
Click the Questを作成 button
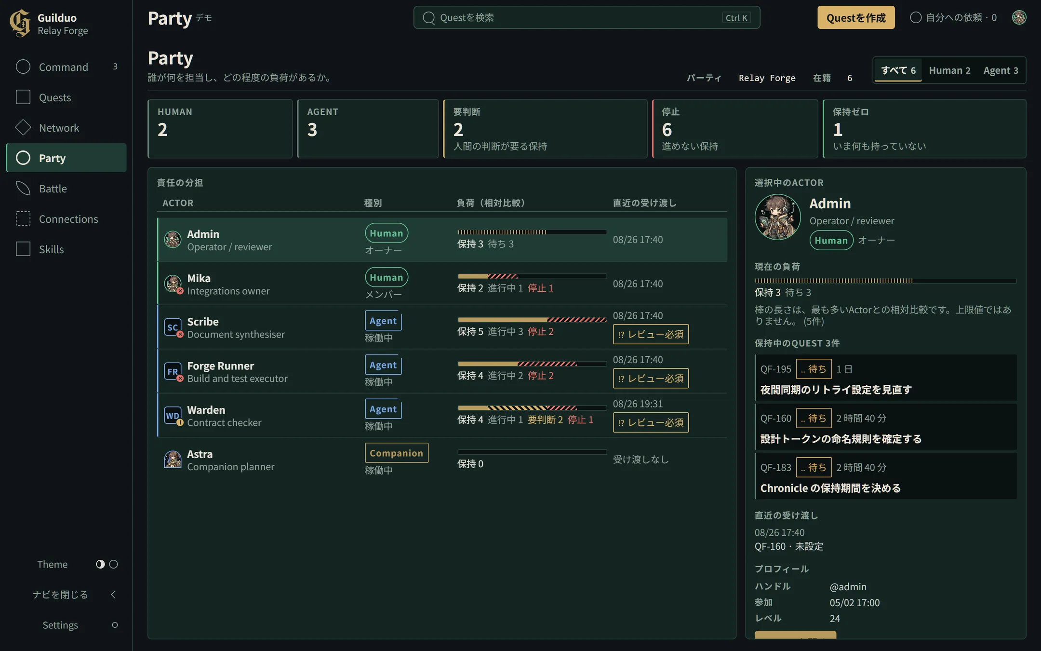tap(856, 18)
